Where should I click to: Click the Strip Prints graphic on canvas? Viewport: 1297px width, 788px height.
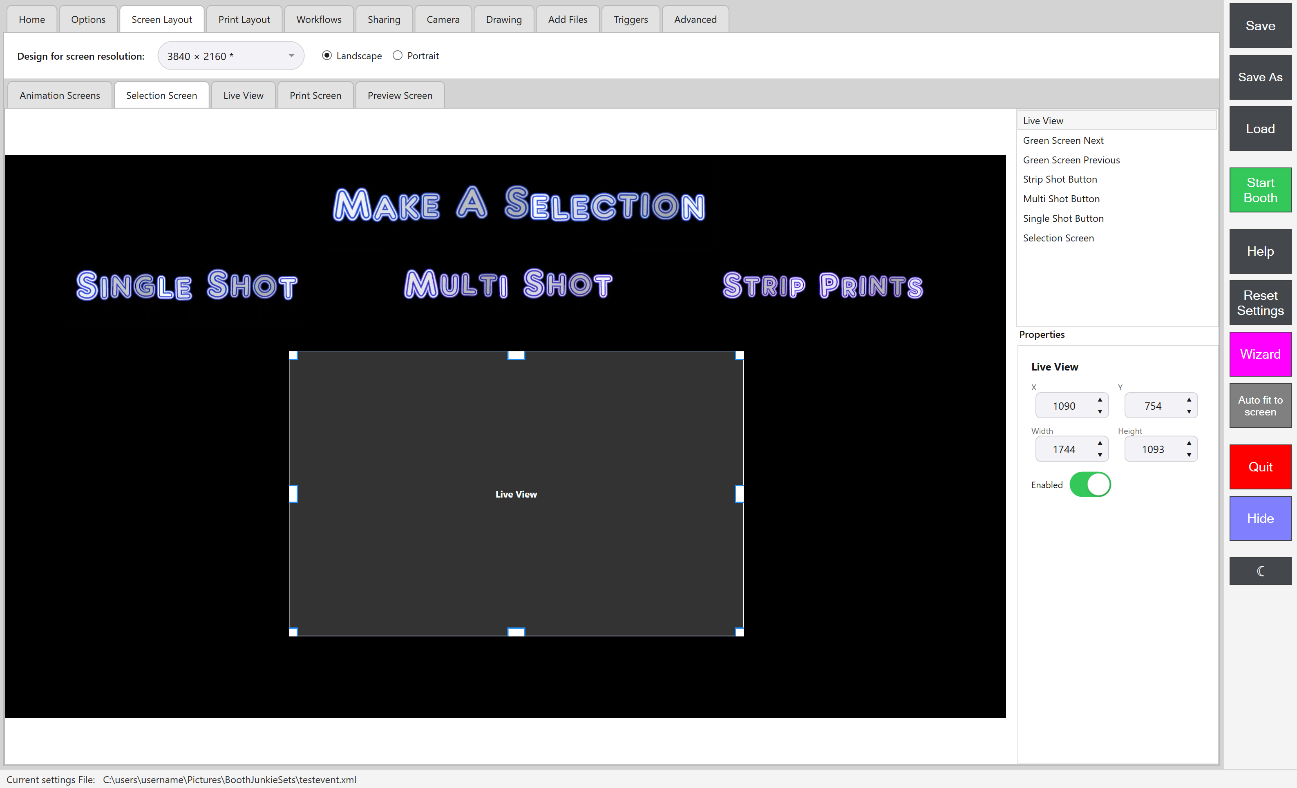tap(823, 285)
